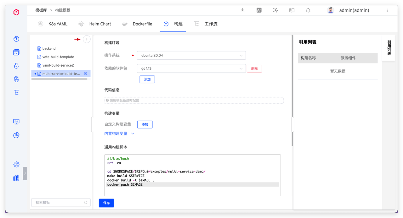The height and width of the screenshot is (218, 403).
Task: Open the notification bell
Action: click(x=308, y=10)
